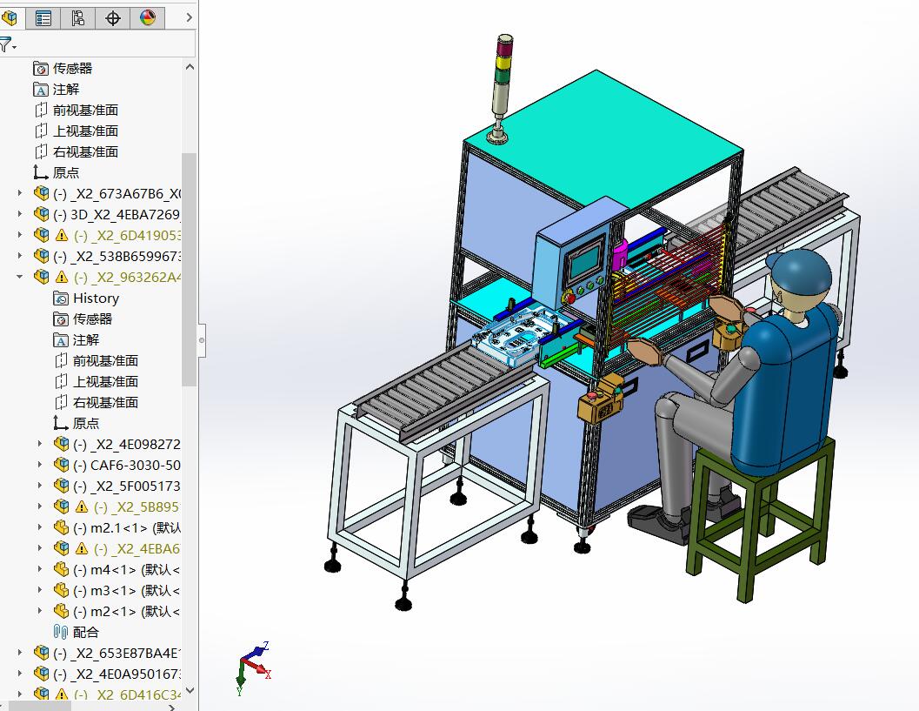
Task: Click the warning icon on _X2_5B895
Action: point(82,506)
